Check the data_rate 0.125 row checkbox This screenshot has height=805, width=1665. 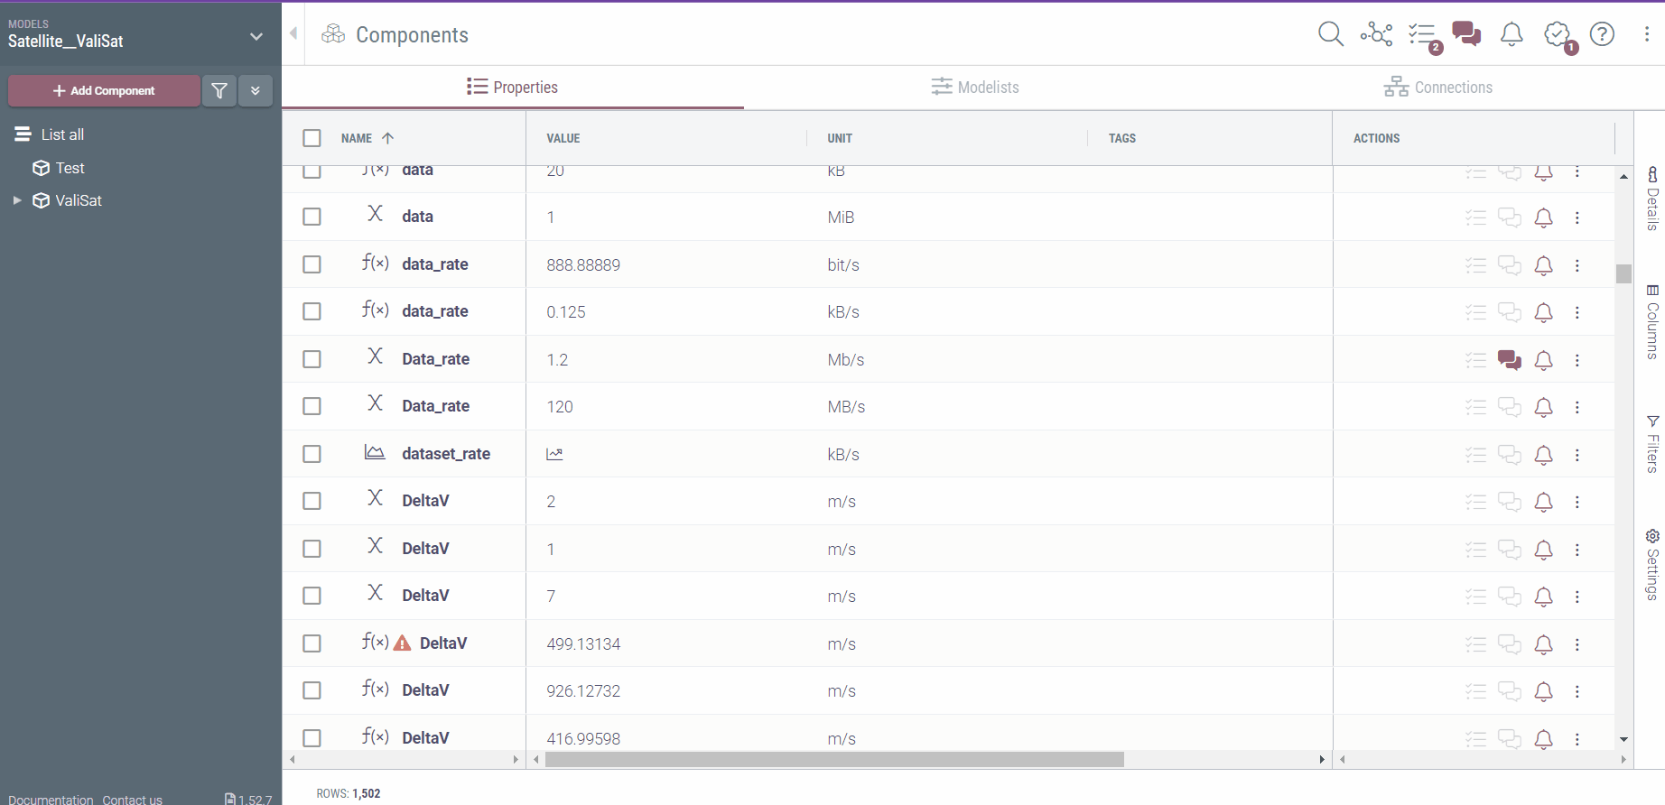click(x=312, y=311)
